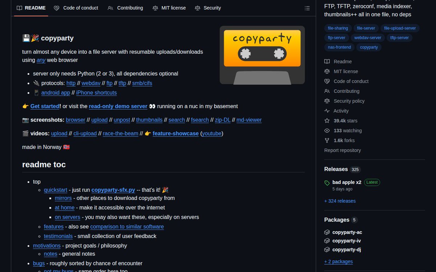Click Report repository
The image size is (436, 272).
click(342, 150)
